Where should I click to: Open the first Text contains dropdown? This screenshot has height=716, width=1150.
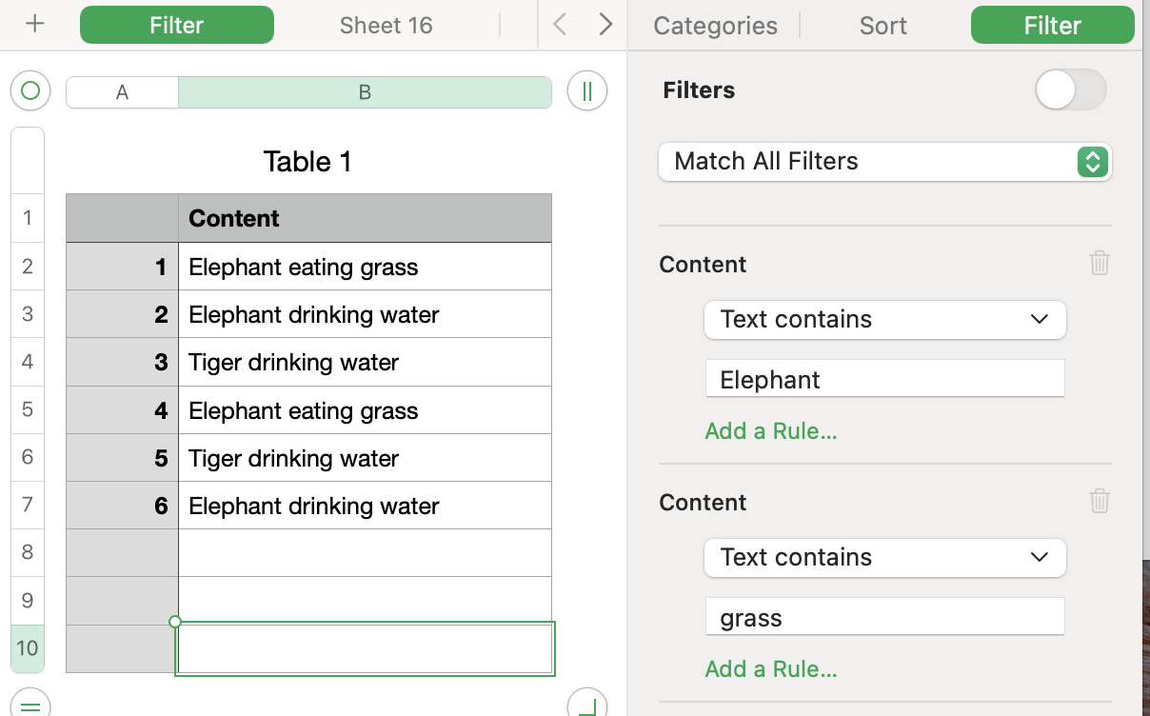tap(885, 320)
